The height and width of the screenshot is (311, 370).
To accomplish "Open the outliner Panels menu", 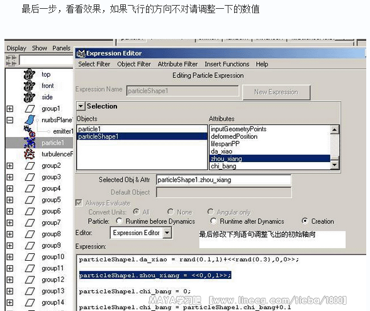I will coord(62,48).
